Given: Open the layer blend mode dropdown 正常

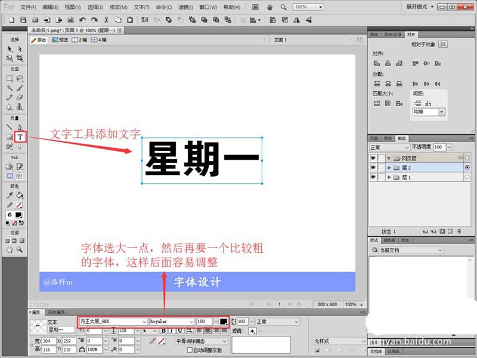Looking at the screenshot, I should [390, 147].
